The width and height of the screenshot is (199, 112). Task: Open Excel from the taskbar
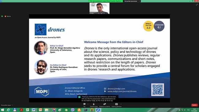tap(28, 110)
